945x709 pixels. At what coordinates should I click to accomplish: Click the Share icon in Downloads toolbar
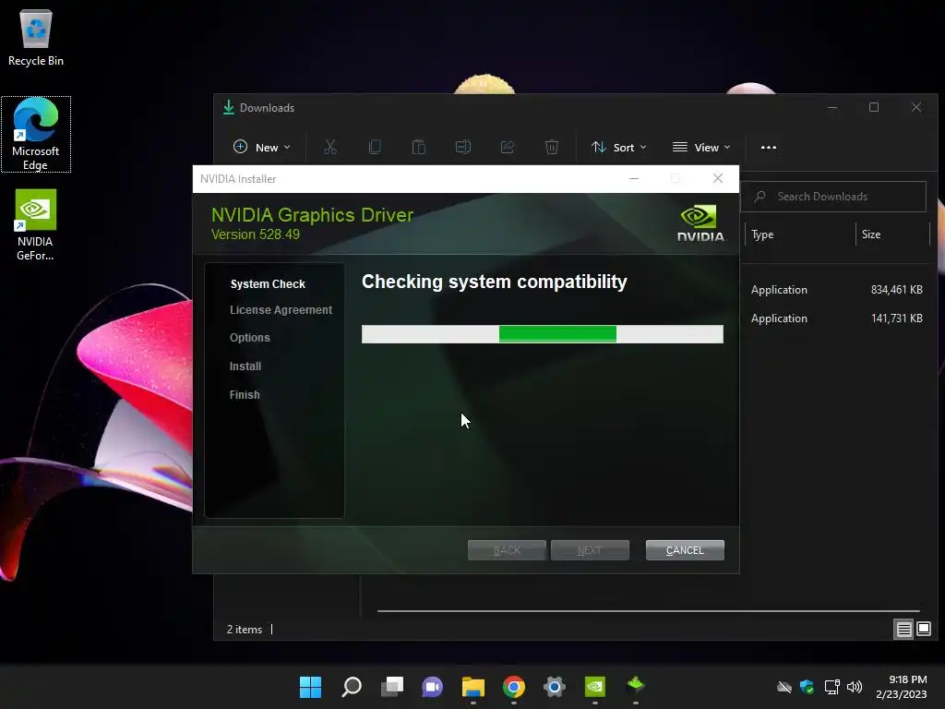point(508,147)
